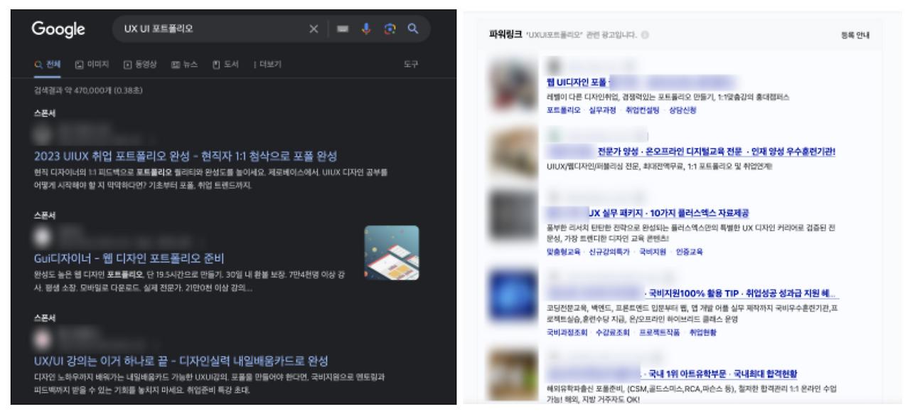Click the magnifier search button in search bar
The image size is (910, 412).
pos(413,29)
